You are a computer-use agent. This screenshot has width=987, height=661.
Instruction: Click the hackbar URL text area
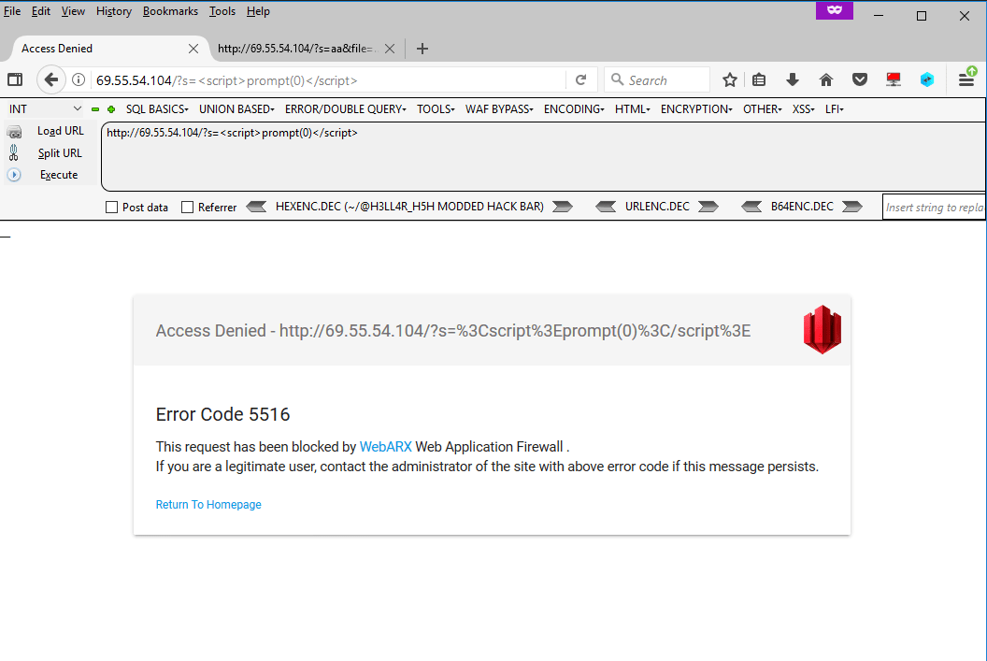pos(543,157)
